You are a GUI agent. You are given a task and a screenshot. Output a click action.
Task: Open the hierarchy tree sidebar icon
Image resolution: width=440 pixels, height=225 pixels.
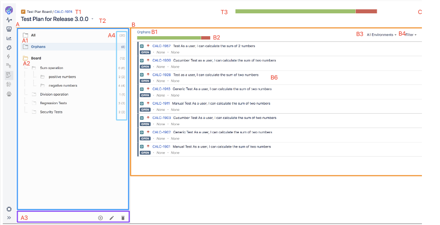point(9,66)
